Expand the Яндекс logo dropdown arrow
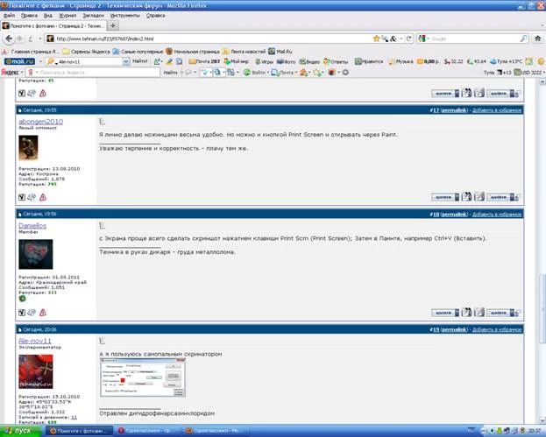Viewport: 546px width, 437px height. (x=22, y=73)
